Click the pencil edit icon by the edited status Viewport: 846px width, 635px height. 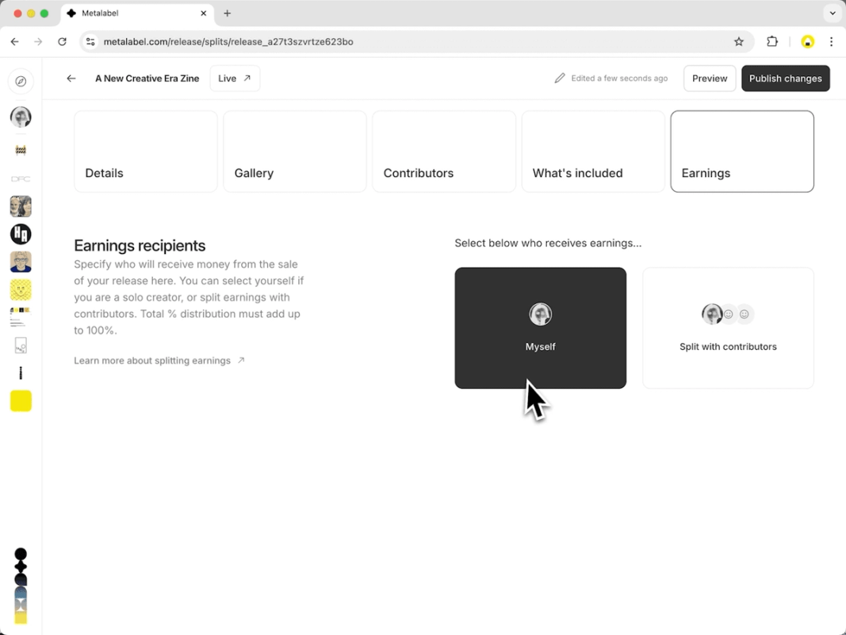(560, 79)
